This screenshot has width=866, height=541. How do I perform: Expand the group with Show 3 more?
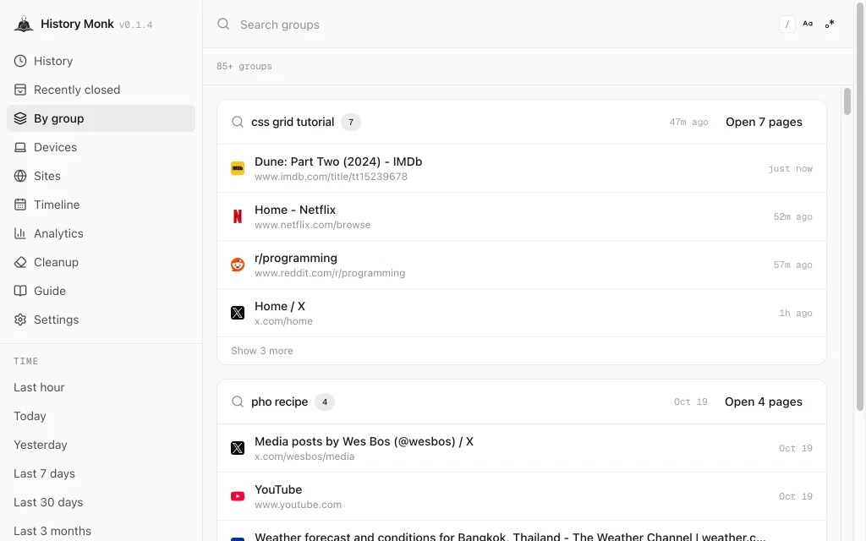coord(262,351)
